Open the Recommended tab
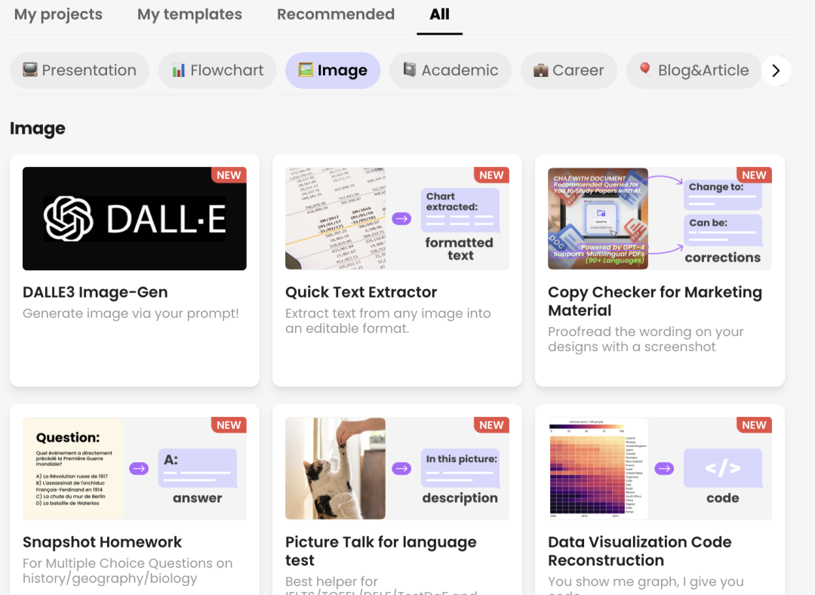This screenshot has width=815, height=595. tap(336, 14)
